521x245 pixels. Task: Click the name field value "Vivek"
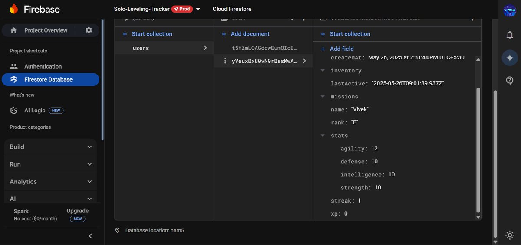point(360,110)
